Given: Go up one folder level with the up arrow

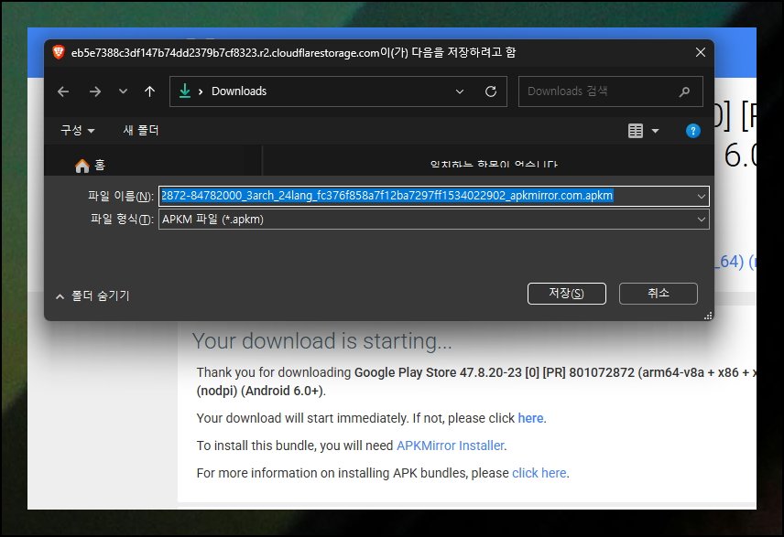Looking at the screenshot, I should [x=149, y=91].
